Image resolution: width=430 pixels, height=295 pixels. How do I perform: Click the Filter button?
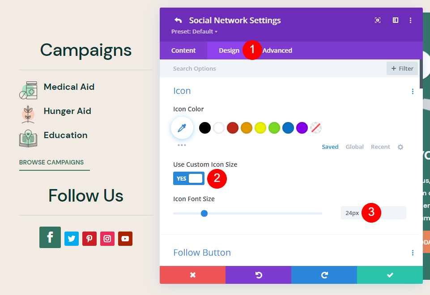pos(402,68)
